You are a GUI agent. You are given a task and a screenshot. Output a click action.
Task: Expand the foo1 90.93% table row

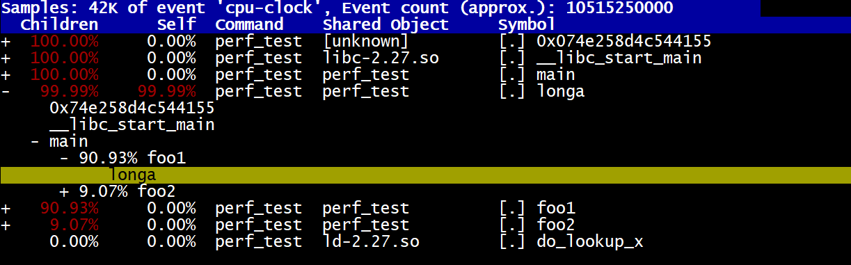[x=6, y=208]
